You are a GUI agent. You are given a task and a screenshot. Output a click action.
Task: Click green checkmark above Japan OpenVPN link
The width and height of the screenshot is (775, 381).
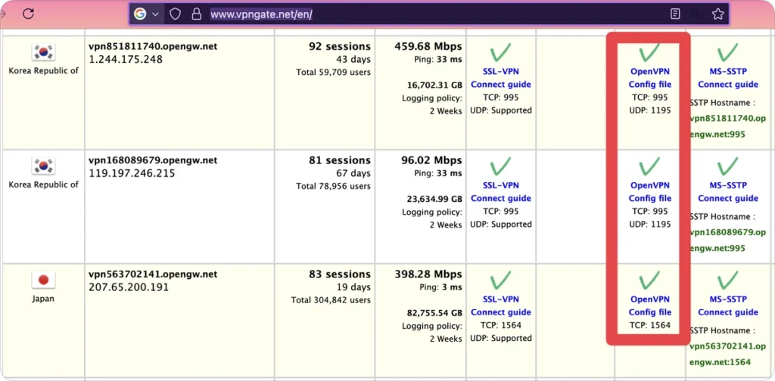point(649,280)
